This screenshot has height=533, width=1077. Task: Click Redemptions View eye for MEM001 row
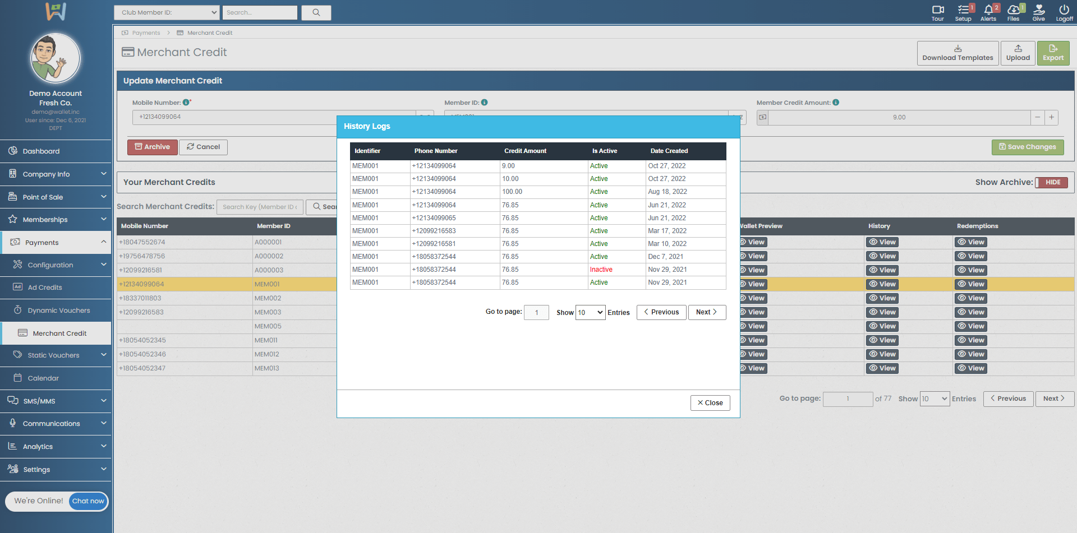click(x=971, y=284)
